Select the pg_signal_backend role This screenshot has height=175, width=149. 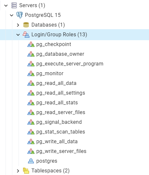point(59,122)
